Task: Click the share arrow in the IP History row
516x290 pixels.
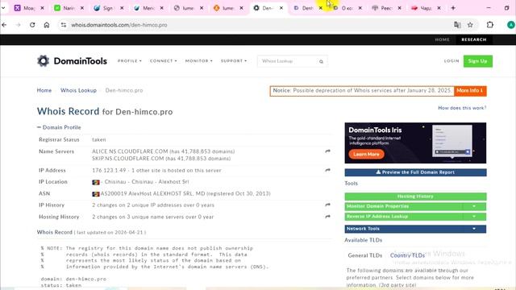Action: point(327,205)
